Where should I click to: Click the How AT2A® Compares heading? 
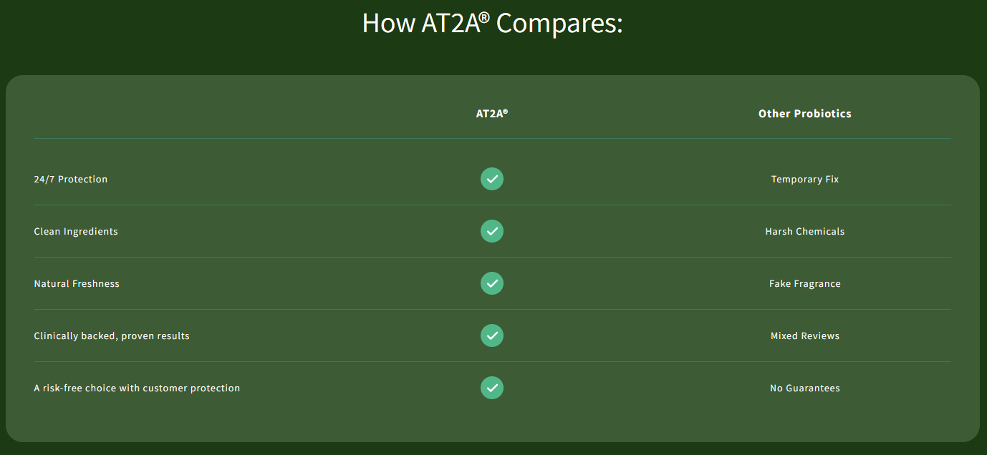click(492, 23)
